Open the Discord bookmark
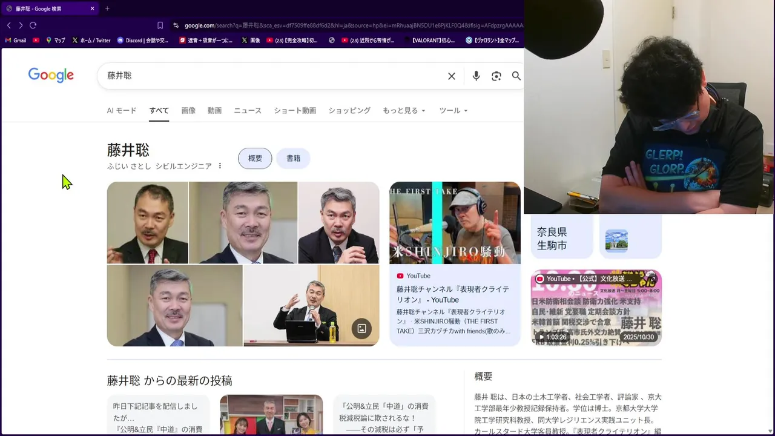Screen dimensions: 775x436 pyautogui.click(x=143, y=41)
